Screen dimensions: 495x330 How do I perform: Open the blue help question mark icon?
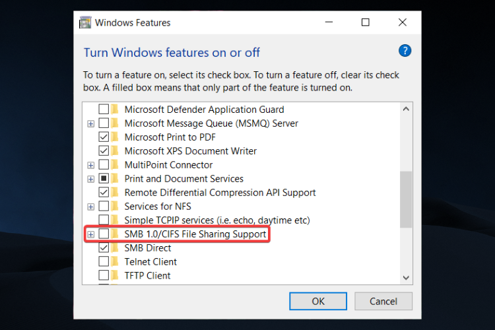coord(405,51)
